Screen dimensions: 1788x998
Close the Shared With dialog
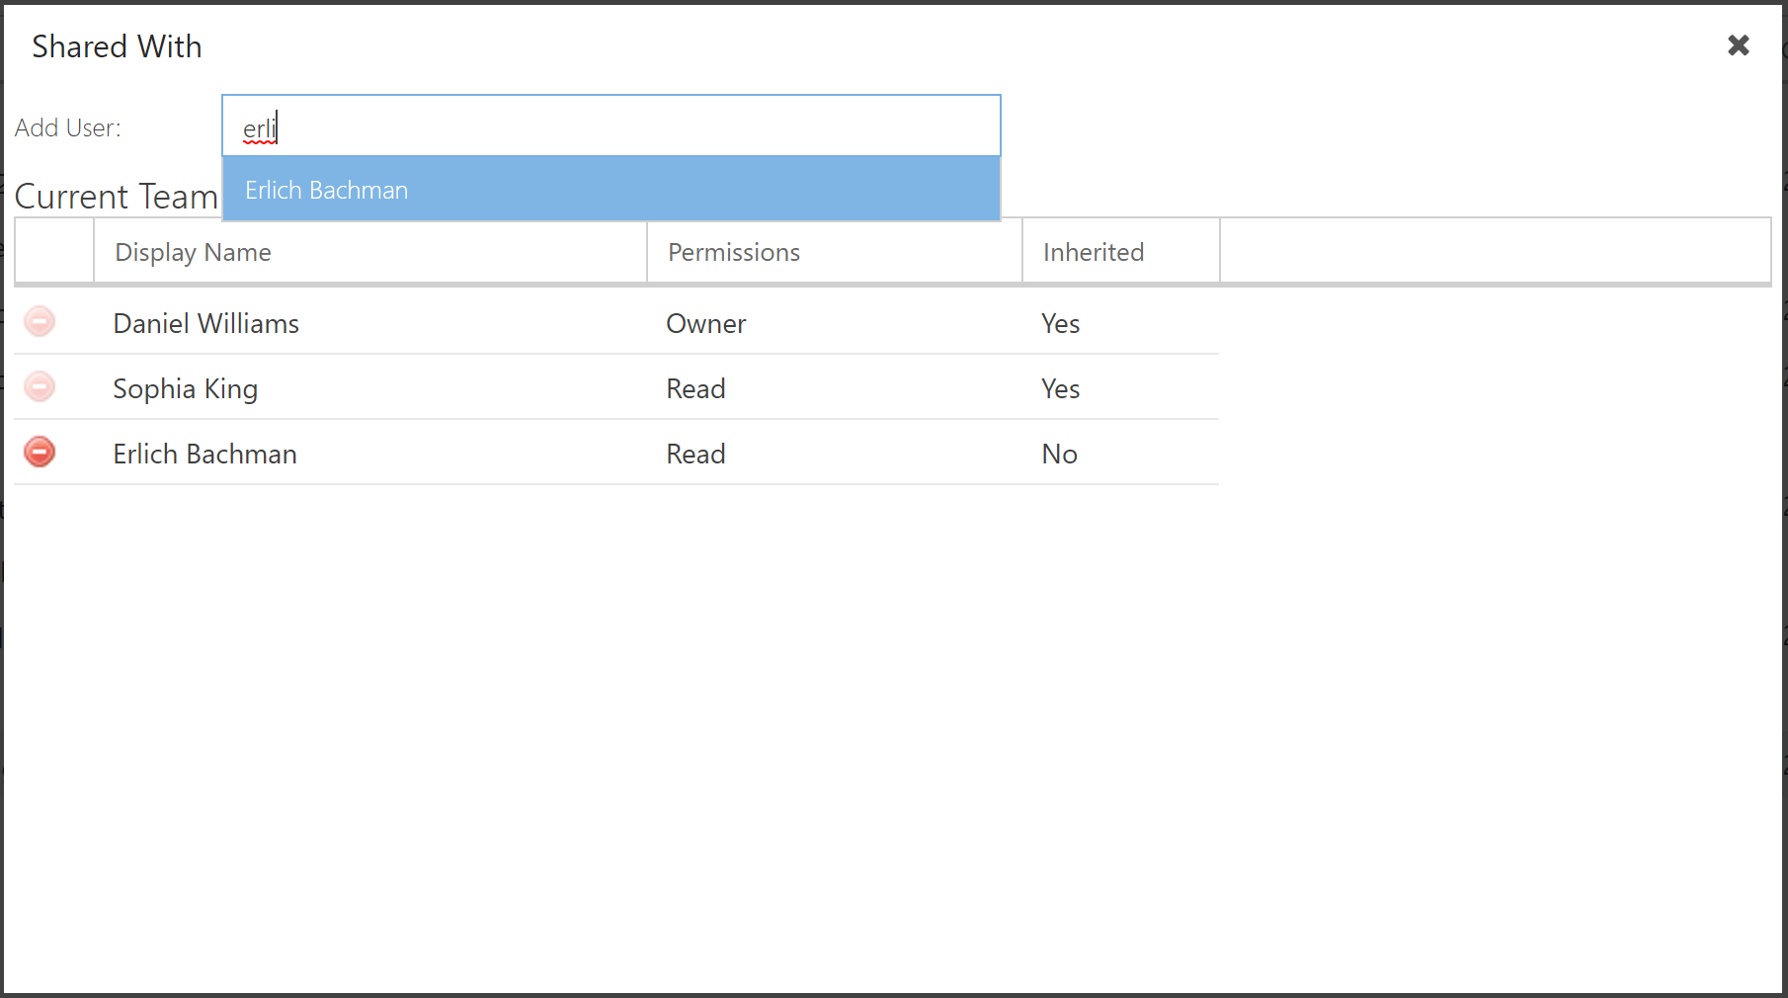[1738, 45]
